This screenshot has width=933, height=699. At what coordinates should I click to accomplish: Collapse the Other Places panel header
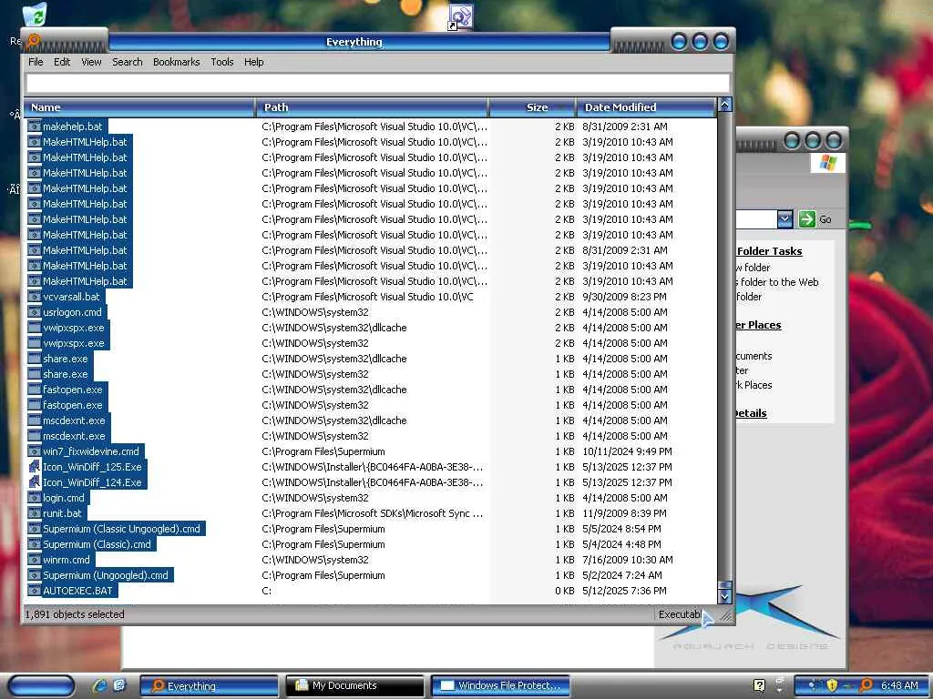coord(758,325)
